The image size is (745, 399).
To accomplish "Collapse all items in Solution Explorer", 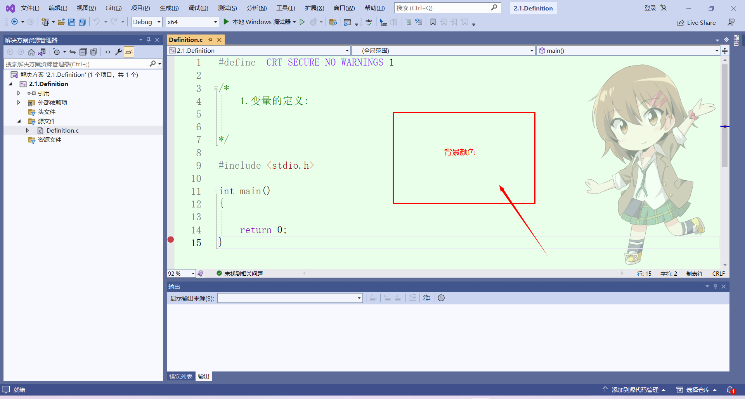I will (x=83, y=52).
